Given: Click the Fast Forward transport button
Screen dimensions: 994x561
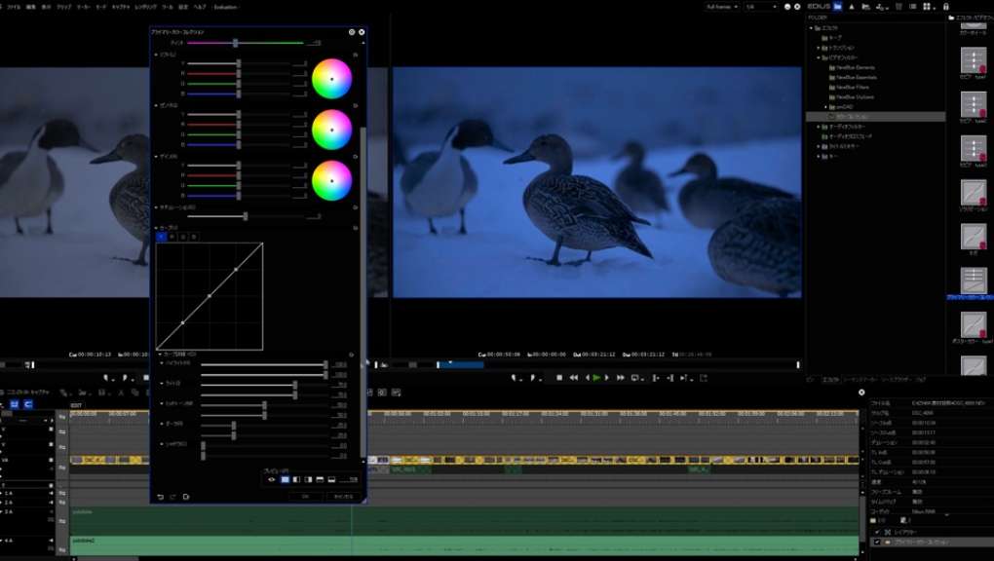Looking at the screenshot, I should pos(621,378).
